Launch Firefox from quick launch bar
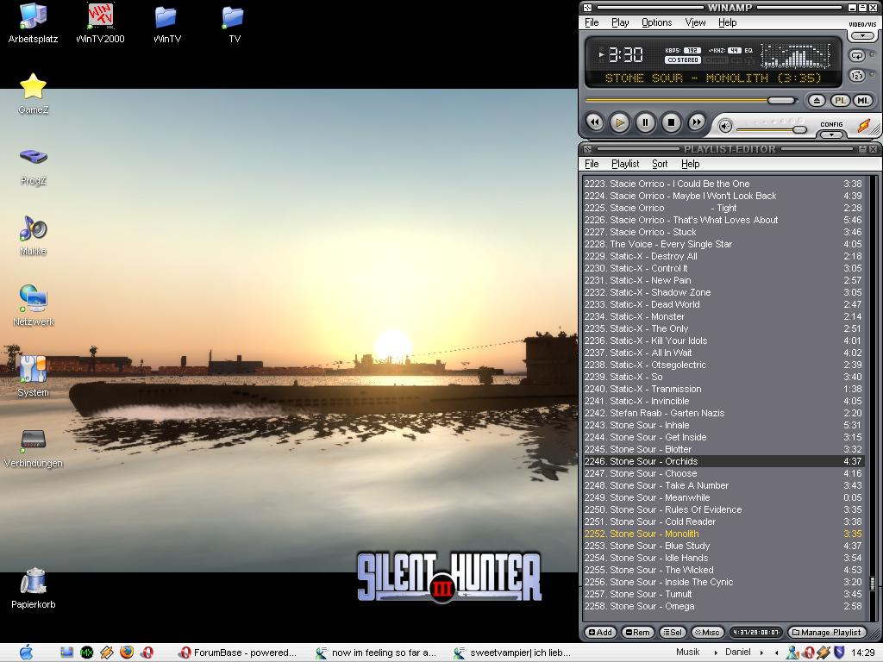The width and height of the screenshot is (883, 662). pos(127,653)
